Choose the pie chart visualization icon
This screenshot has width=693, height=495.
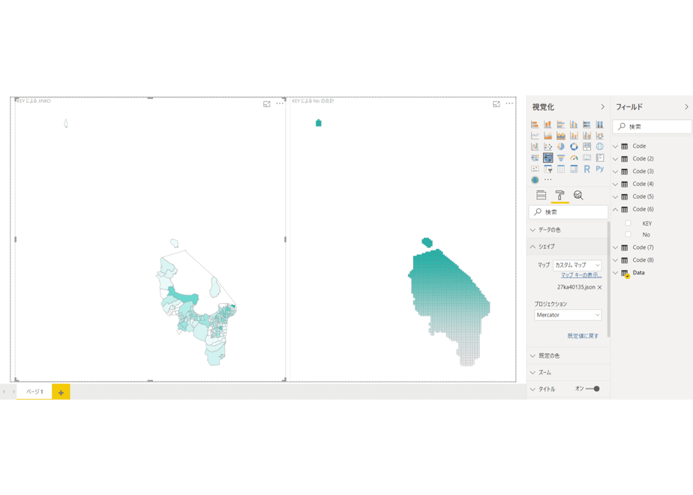coord(561,147)
